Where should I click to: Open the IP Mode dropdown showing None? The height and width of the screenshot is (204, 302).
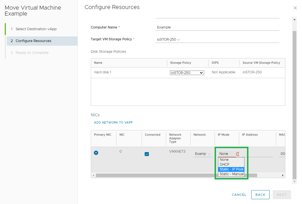(227, 154)
